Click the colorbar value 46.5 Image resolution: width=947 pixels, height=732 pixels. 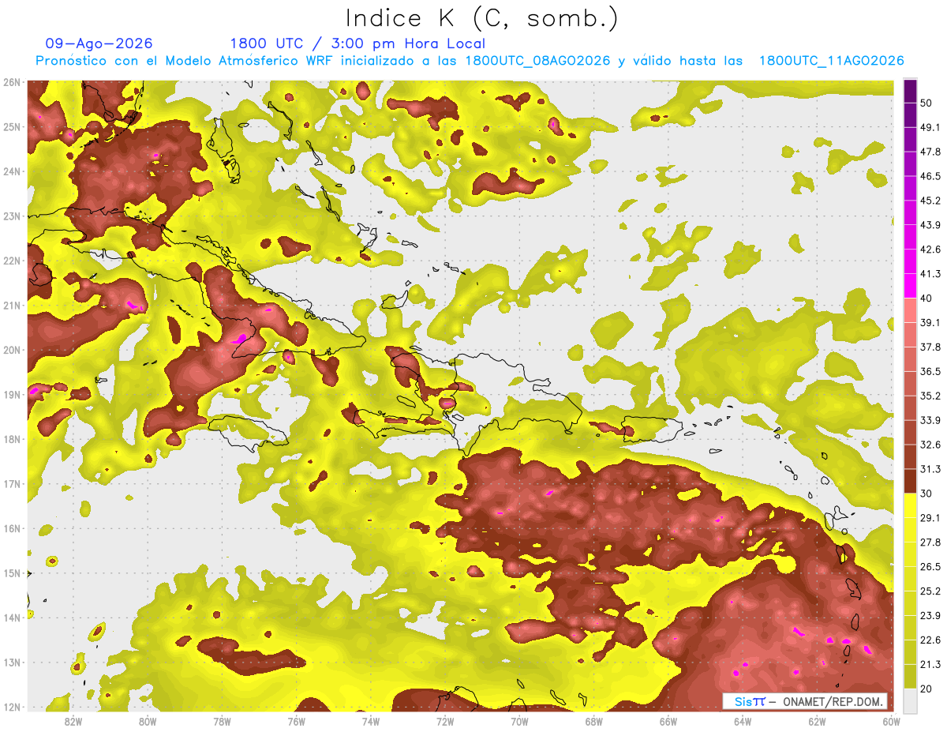tap(930, 176)
